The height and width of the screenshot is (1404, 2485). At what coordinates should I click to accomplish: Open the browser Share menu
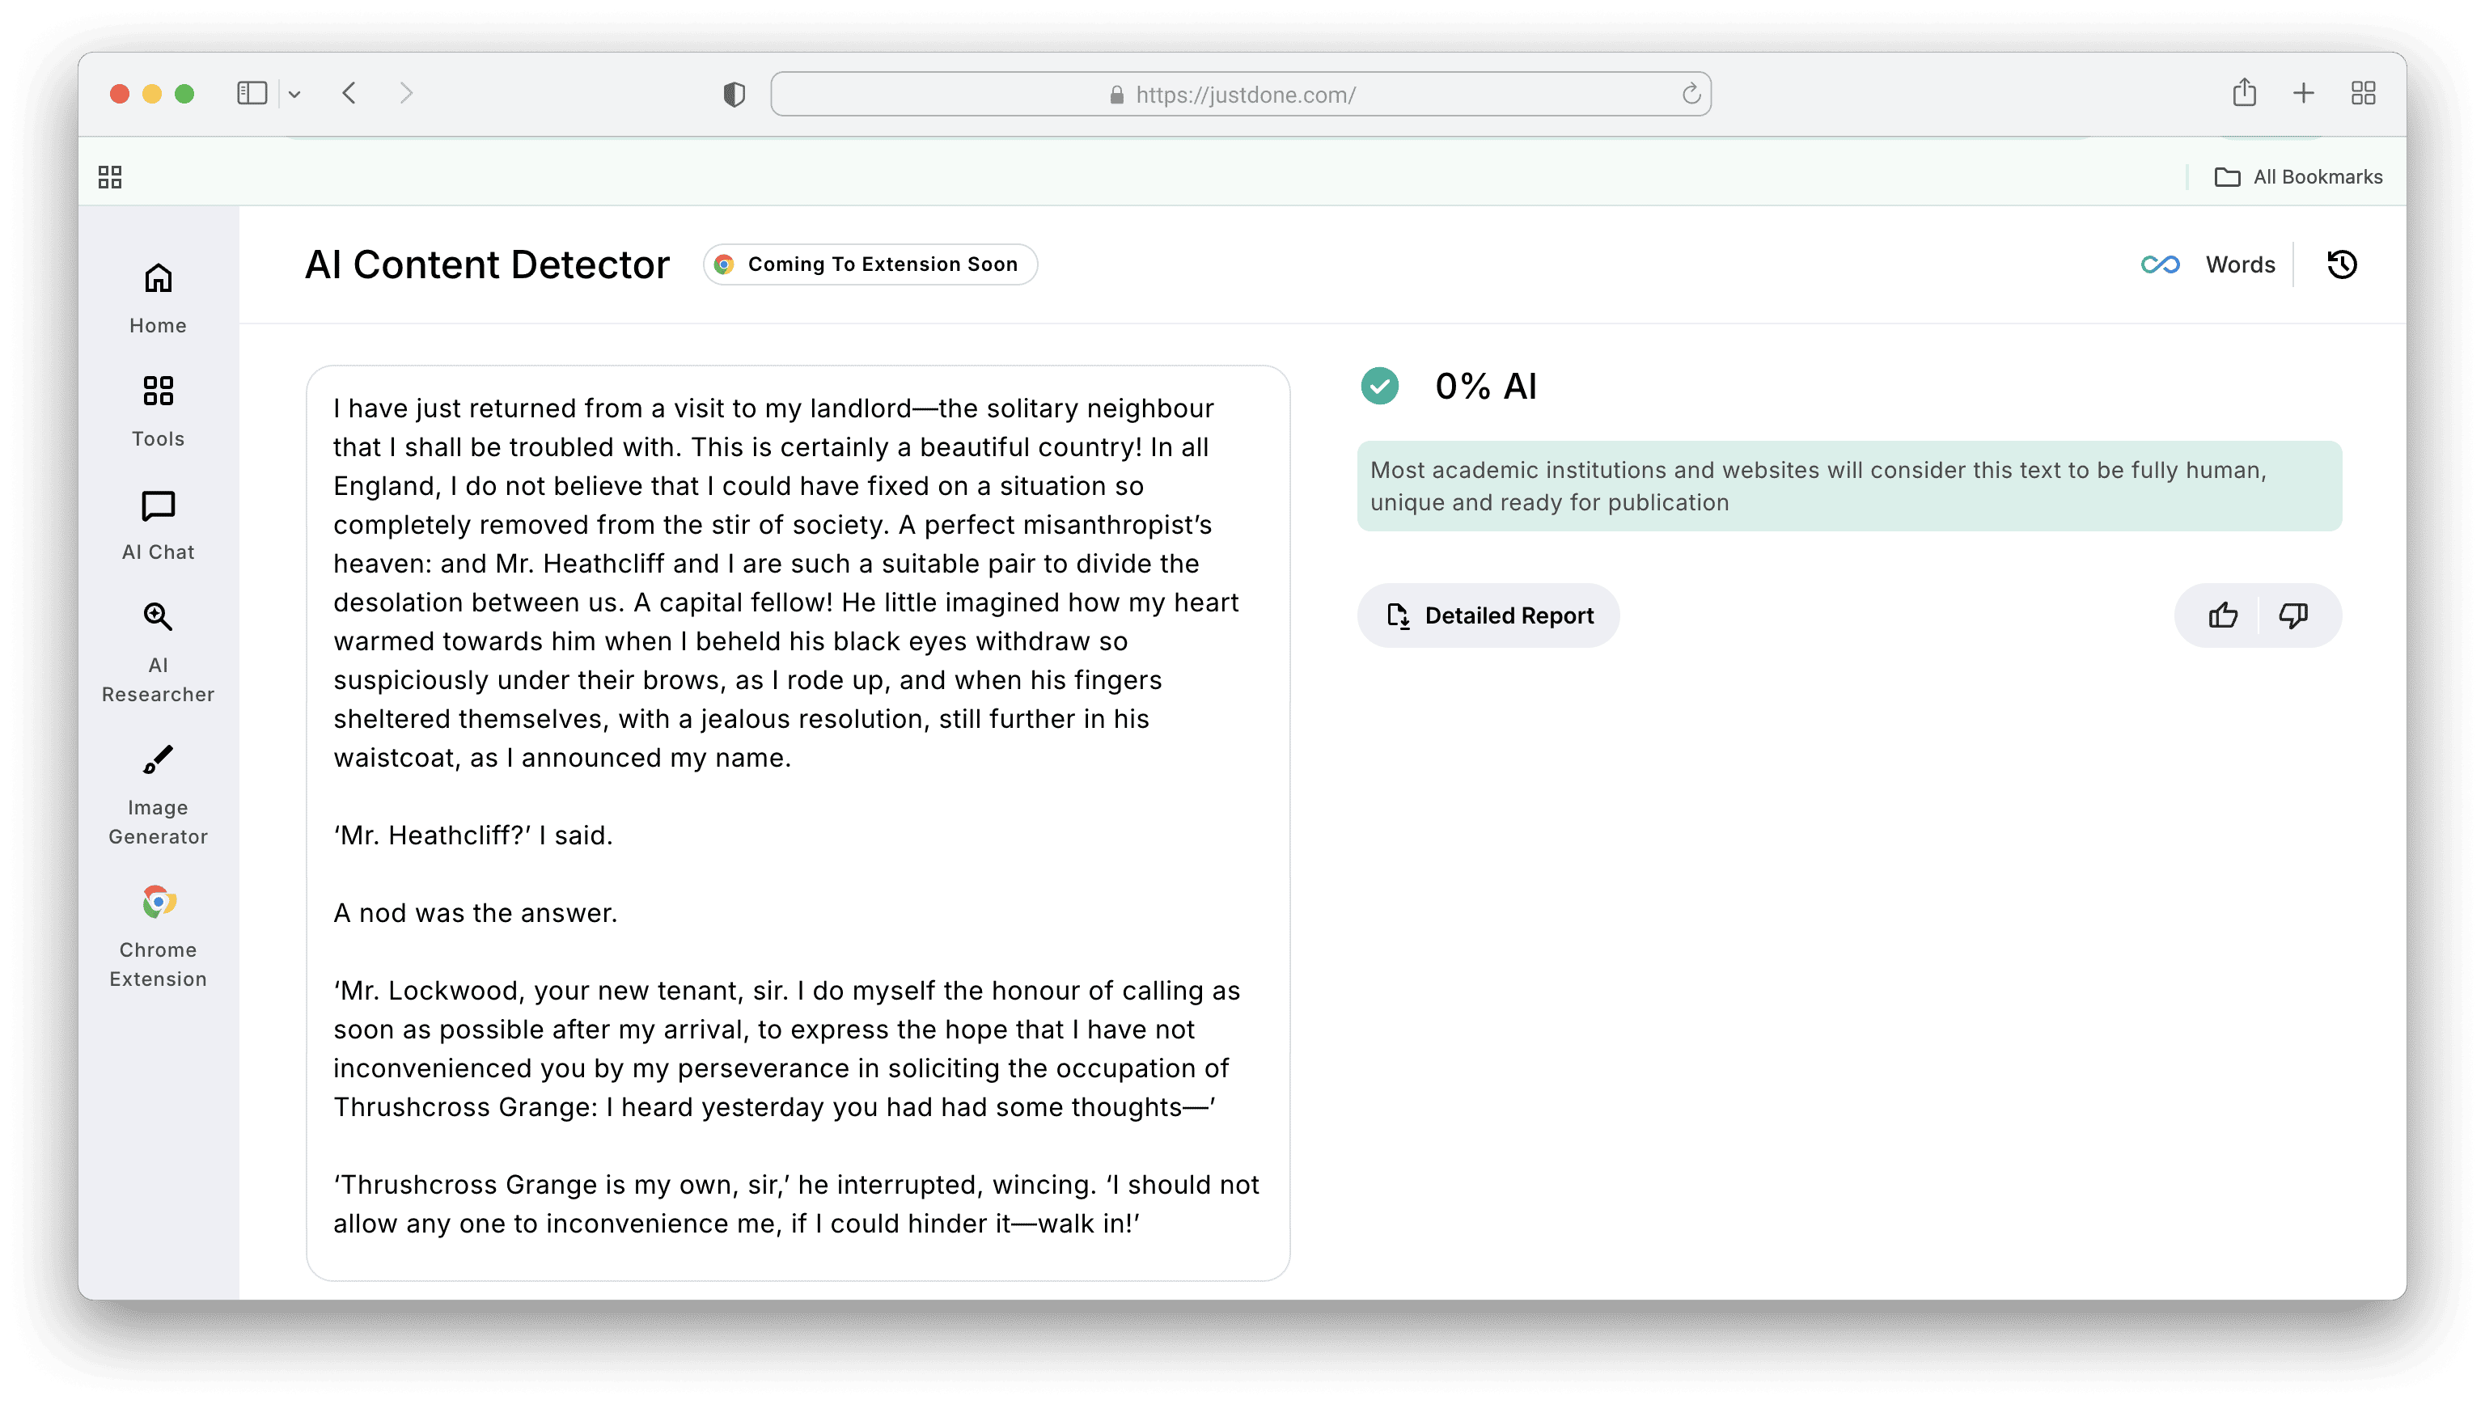[2244, 94]
